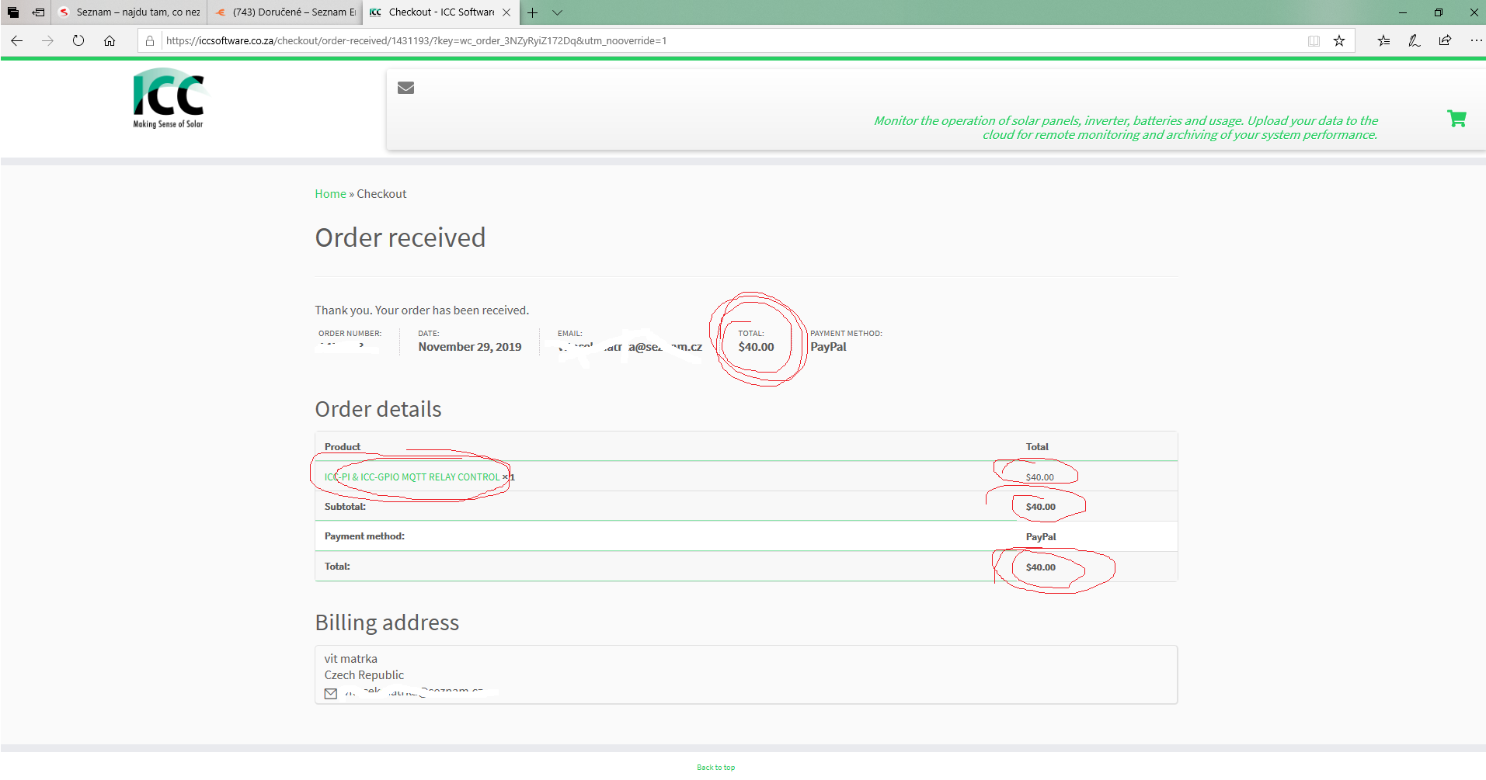This screenshot has height=780, width=1486.
Task: Click the padlock site security icon
Action: pos(150,40)
